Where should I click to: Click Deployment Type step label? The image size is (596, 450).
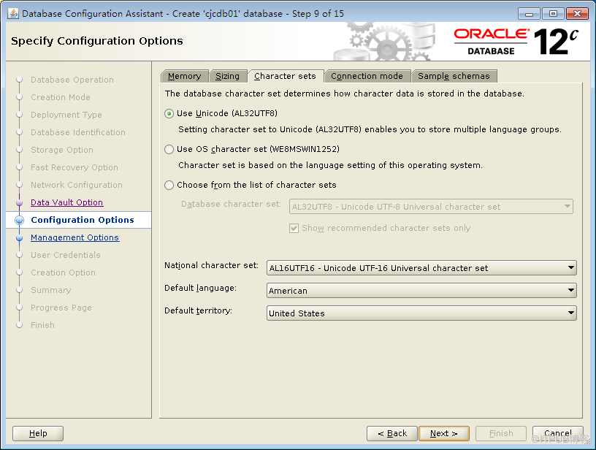[66, 115]
